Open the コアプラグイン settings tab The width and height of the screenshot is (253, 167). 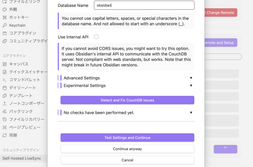coord(23,33)
